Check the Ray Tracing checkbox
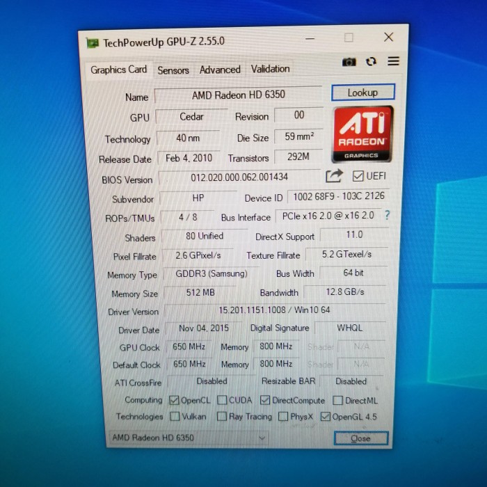 pos(221,417)
